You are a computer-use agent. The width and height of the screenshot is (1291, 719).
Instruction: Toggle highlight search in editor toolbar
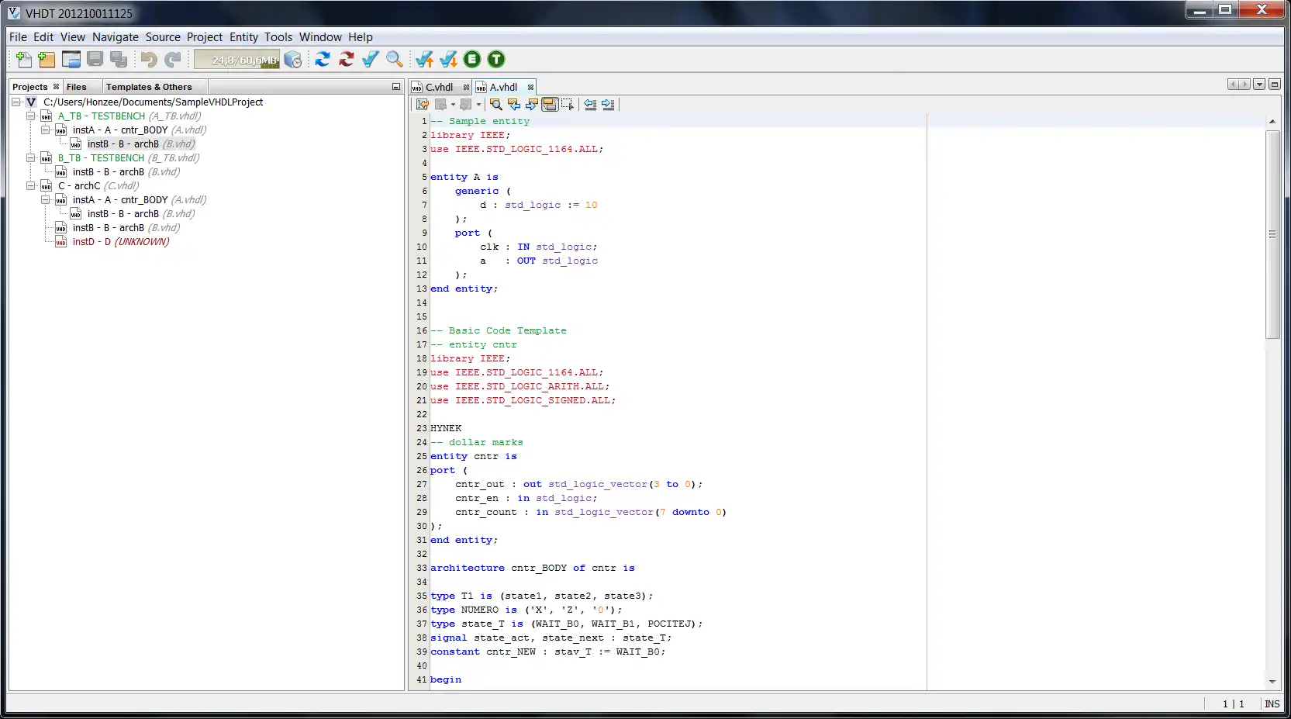tap(550, 105)
